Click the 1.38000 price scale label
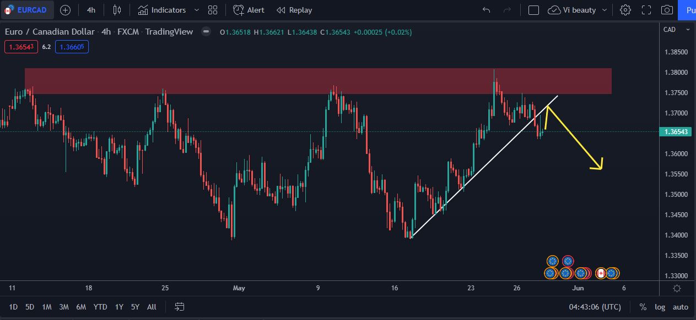 click(676, 73)
